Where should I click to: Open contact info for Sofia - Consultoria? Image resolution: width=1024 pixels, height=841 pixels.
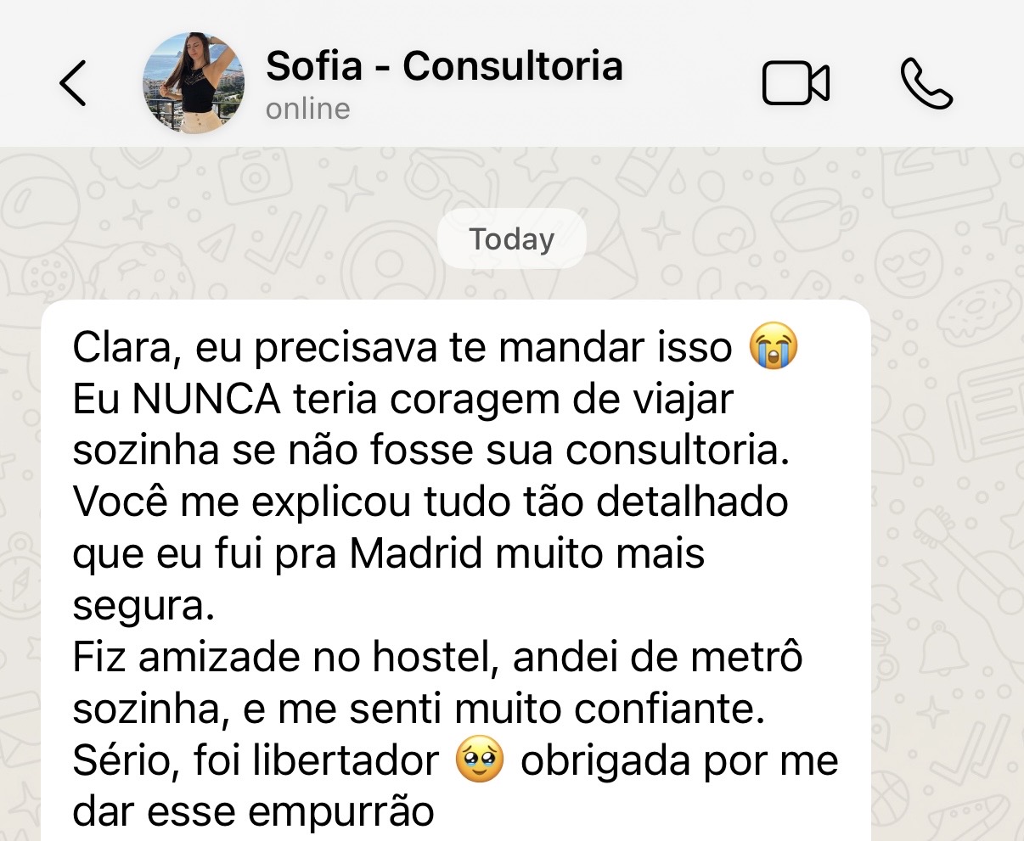coord(444,66)
